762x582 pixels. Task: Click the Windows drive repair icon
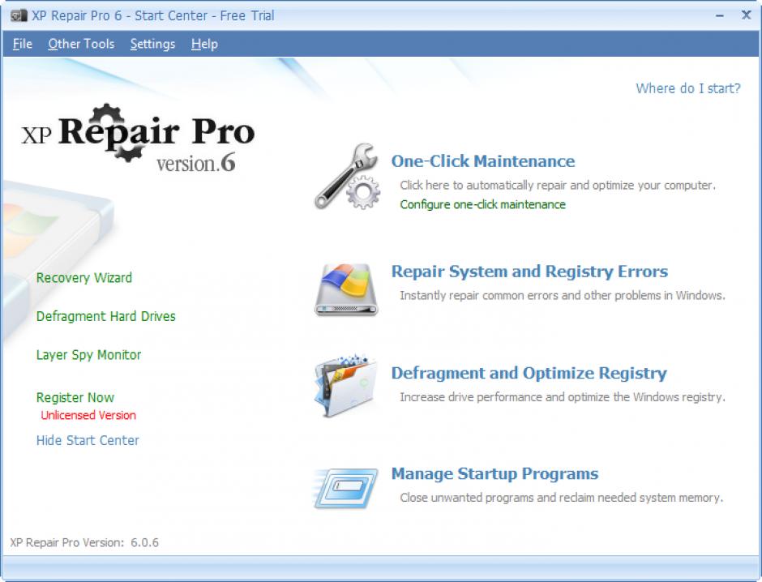click(x=346, y=289)
